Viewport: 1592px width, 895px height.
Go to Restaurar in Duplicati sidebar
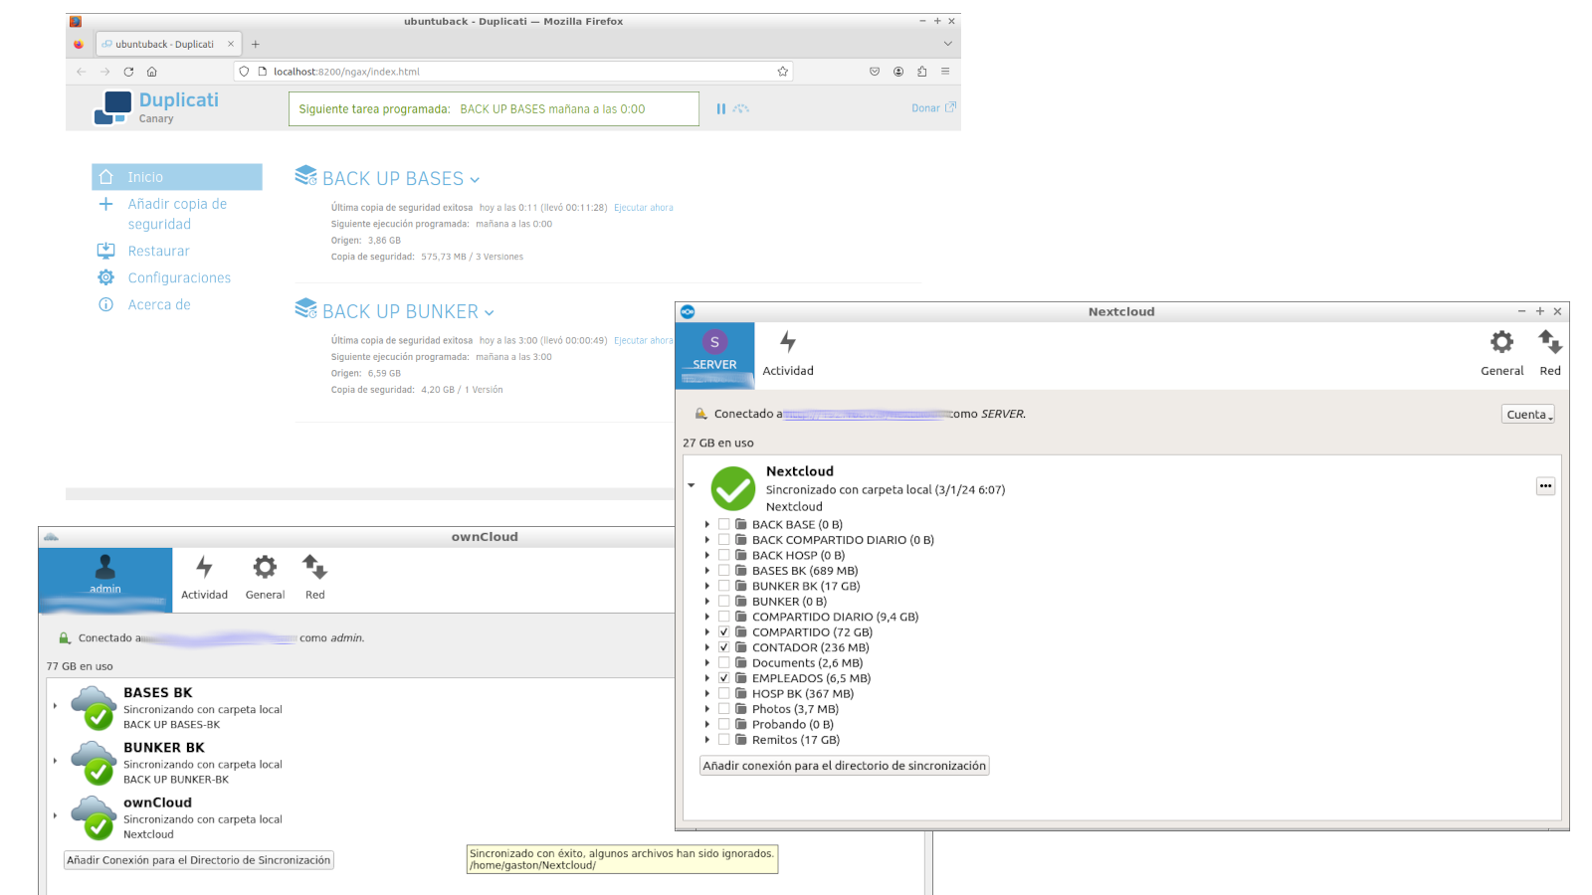(158, 252)
